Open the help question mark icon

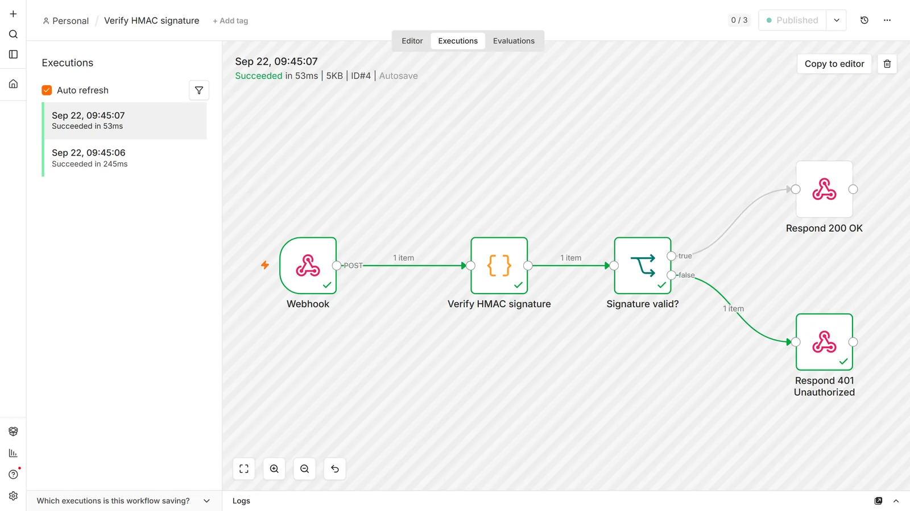click(13, 475)
